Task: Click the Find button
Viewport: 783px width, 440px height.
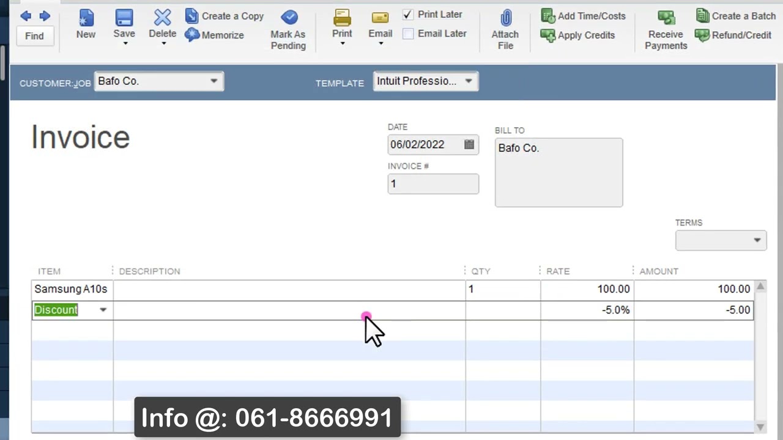Action: pos(34,36)
